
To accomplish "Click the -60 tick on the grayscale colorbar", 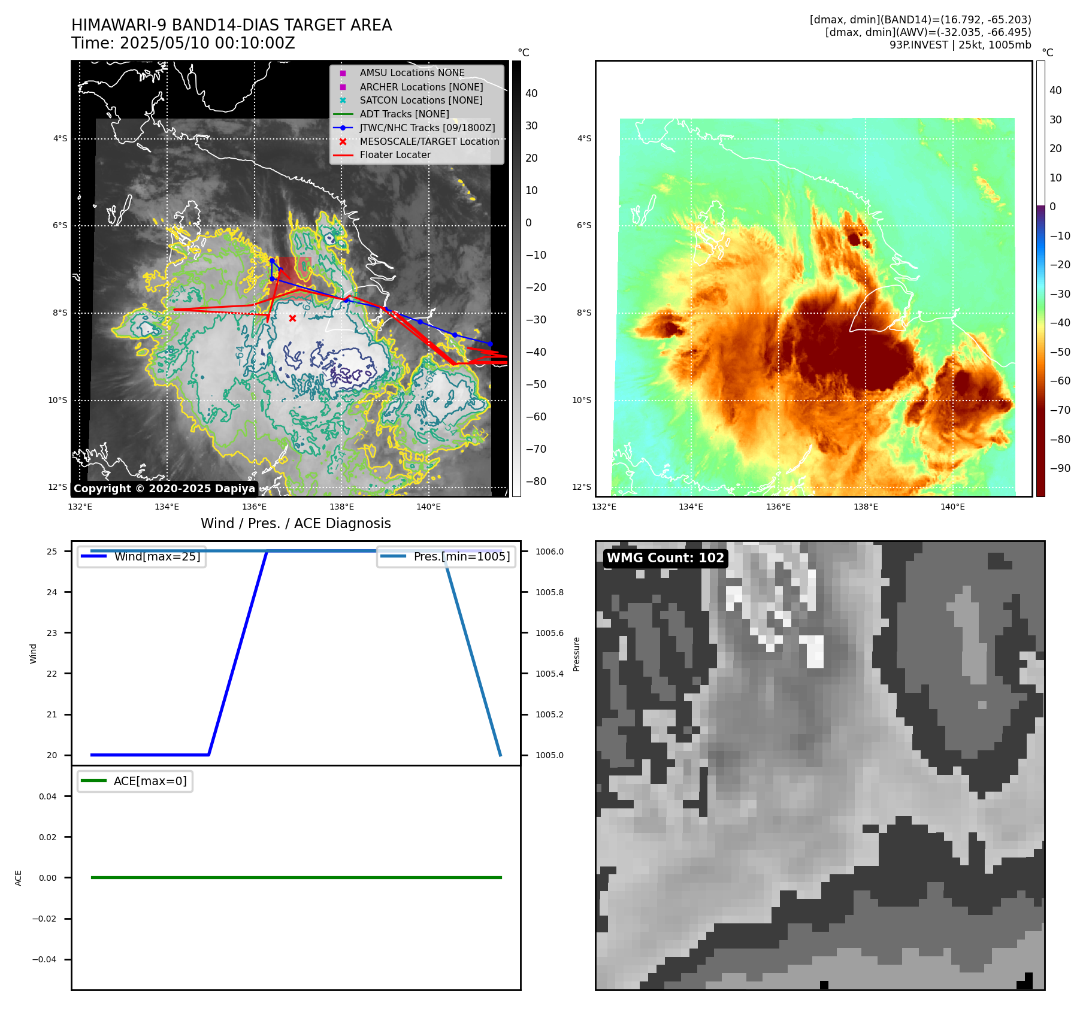I will [536, 417].
